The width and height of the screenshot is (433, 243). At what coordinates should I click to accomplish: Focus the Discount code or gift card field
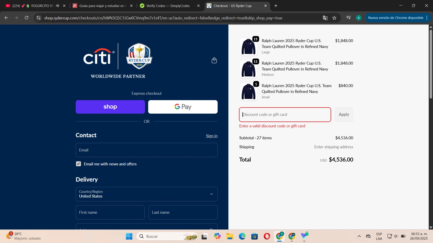pyautogui.click(x=285, y=115)
